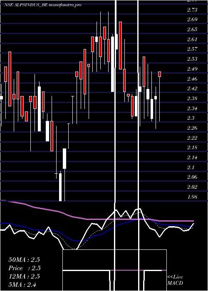Click the NSE ALPSINDUS_BE chart title
Viewport: 208px width, 291px height.
pyautogui.click(x=43, y=5)
